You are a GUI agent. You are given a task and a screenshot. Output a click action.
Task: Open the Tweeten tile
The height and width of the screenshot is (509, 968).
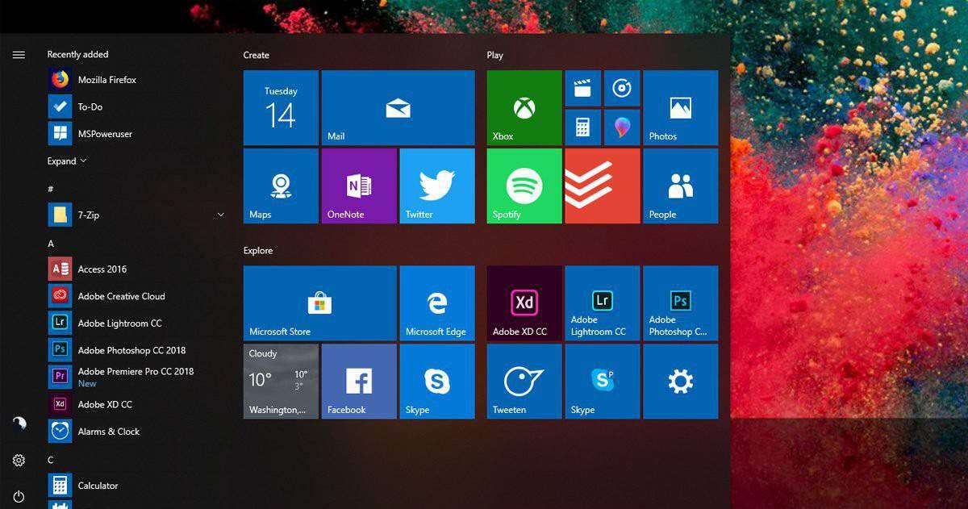tap(524, 382)
